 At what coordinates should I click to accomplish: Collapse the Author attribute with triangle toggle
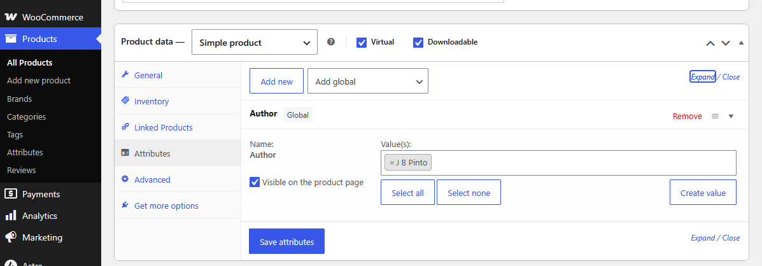(x=731, y=116)
